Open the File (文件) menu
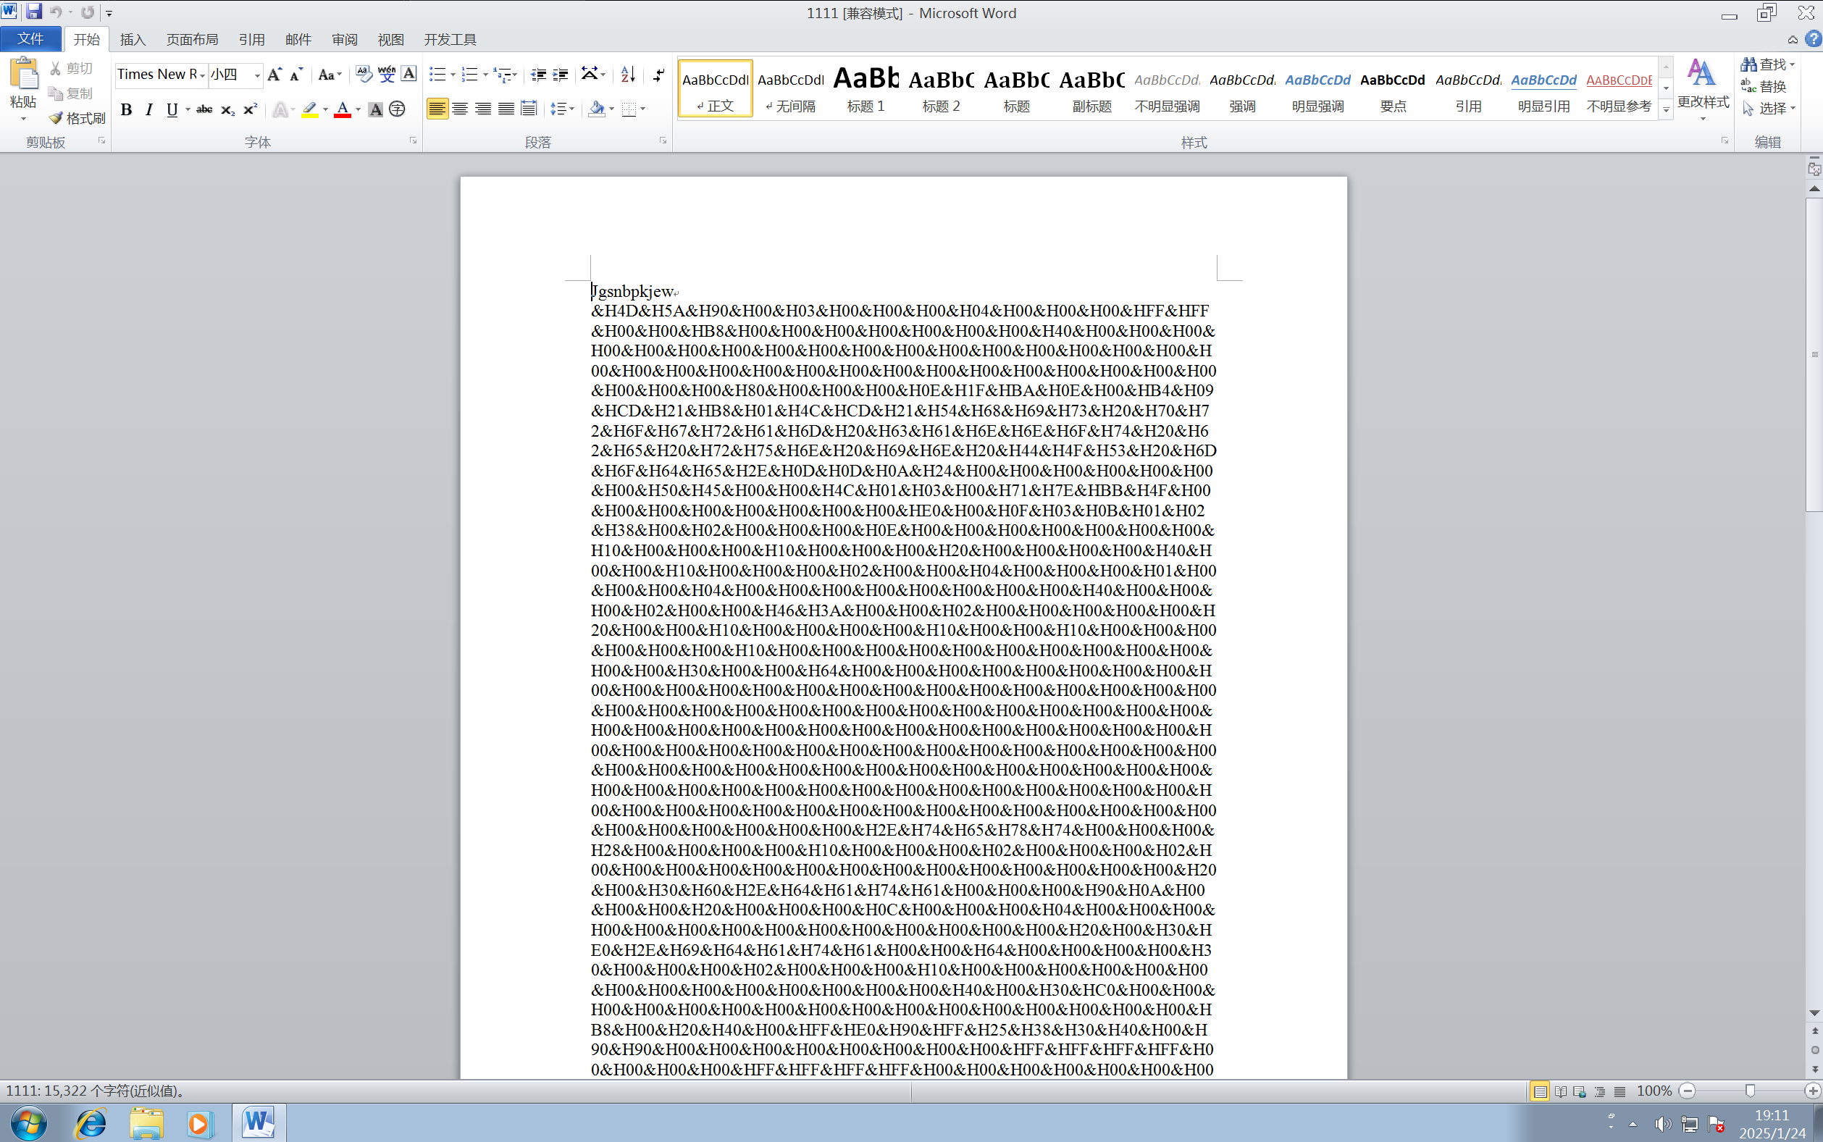This screenshot has height=1142, width=1823. 30,38
